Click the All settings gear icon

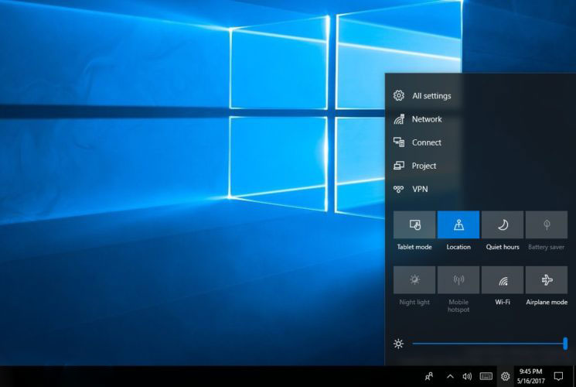pos(399,96)
